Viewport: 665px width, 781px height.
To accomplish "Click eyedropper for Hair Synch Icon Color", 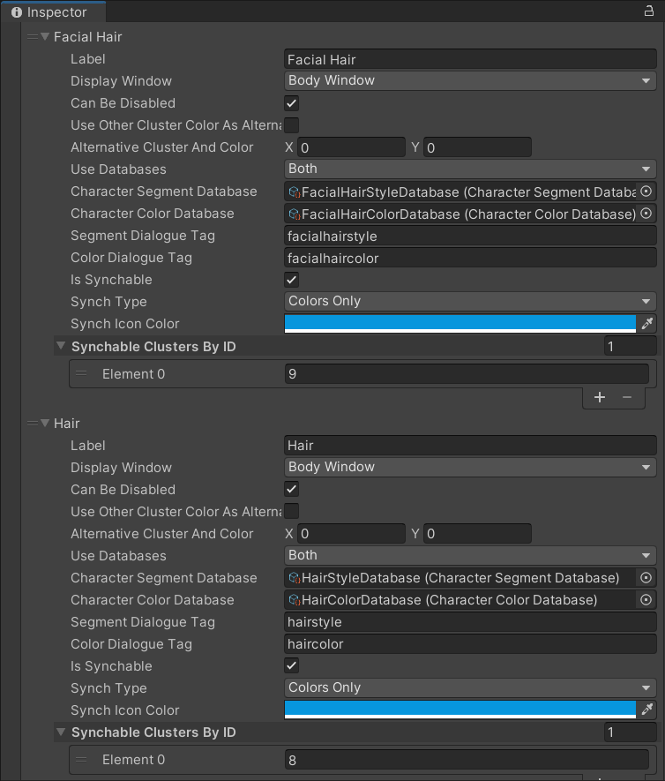I will [x=646, y=710].
